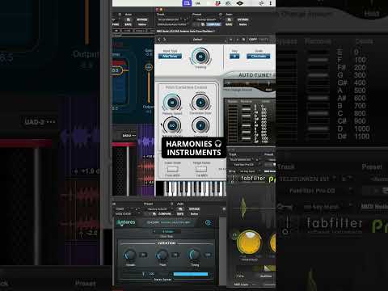
Task: Open the Input Type dropdown in Auto-Tune
Action: (x=170, y=56)
